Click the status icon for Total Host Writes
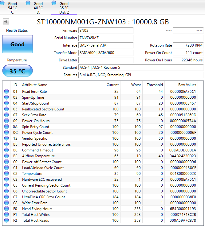 [6, 214]
